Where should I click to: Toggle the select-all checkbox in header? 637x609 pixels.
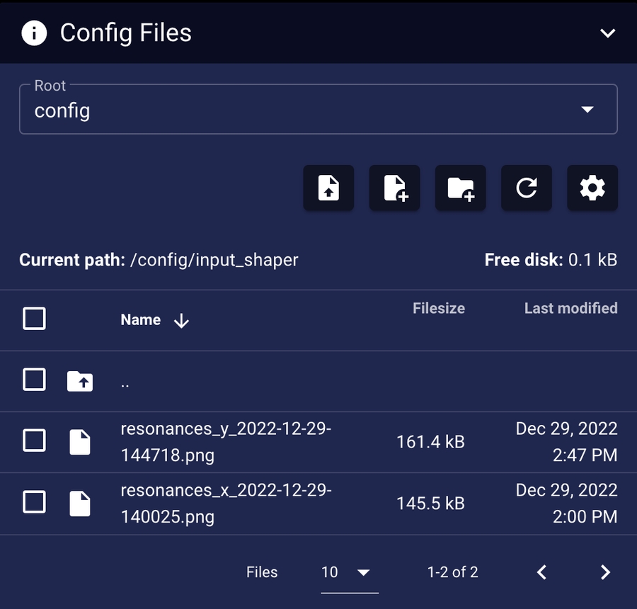click(x=35, y=319)
